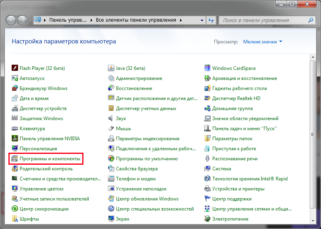Open the Свойства браузера link
Screen dimensions: 321x229
[137, 169]
